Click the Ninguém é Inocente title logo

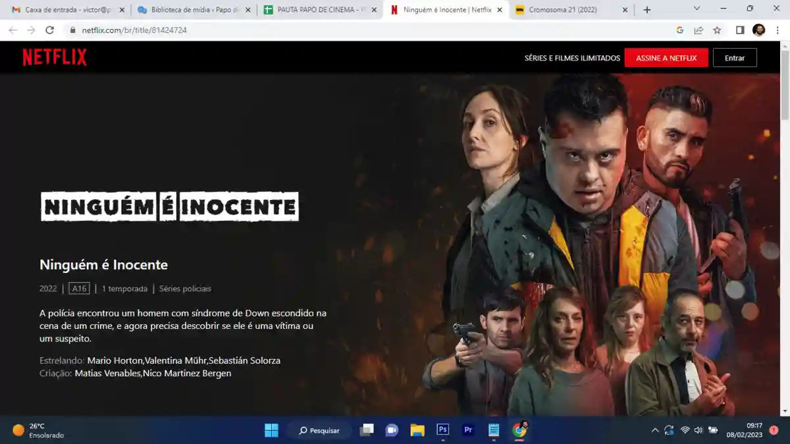[170, 207]
